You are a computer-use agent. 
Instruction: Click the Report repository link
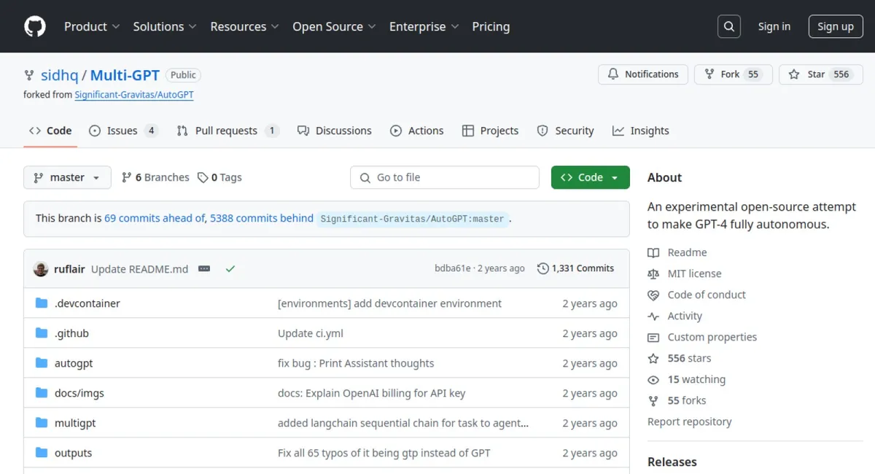click(690, 421)
